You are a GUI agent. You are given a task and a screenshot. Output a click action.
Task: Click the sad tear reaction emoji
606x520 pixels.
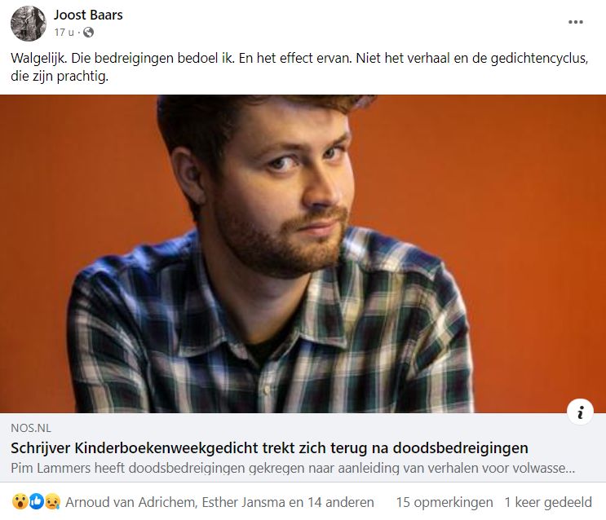52,502
